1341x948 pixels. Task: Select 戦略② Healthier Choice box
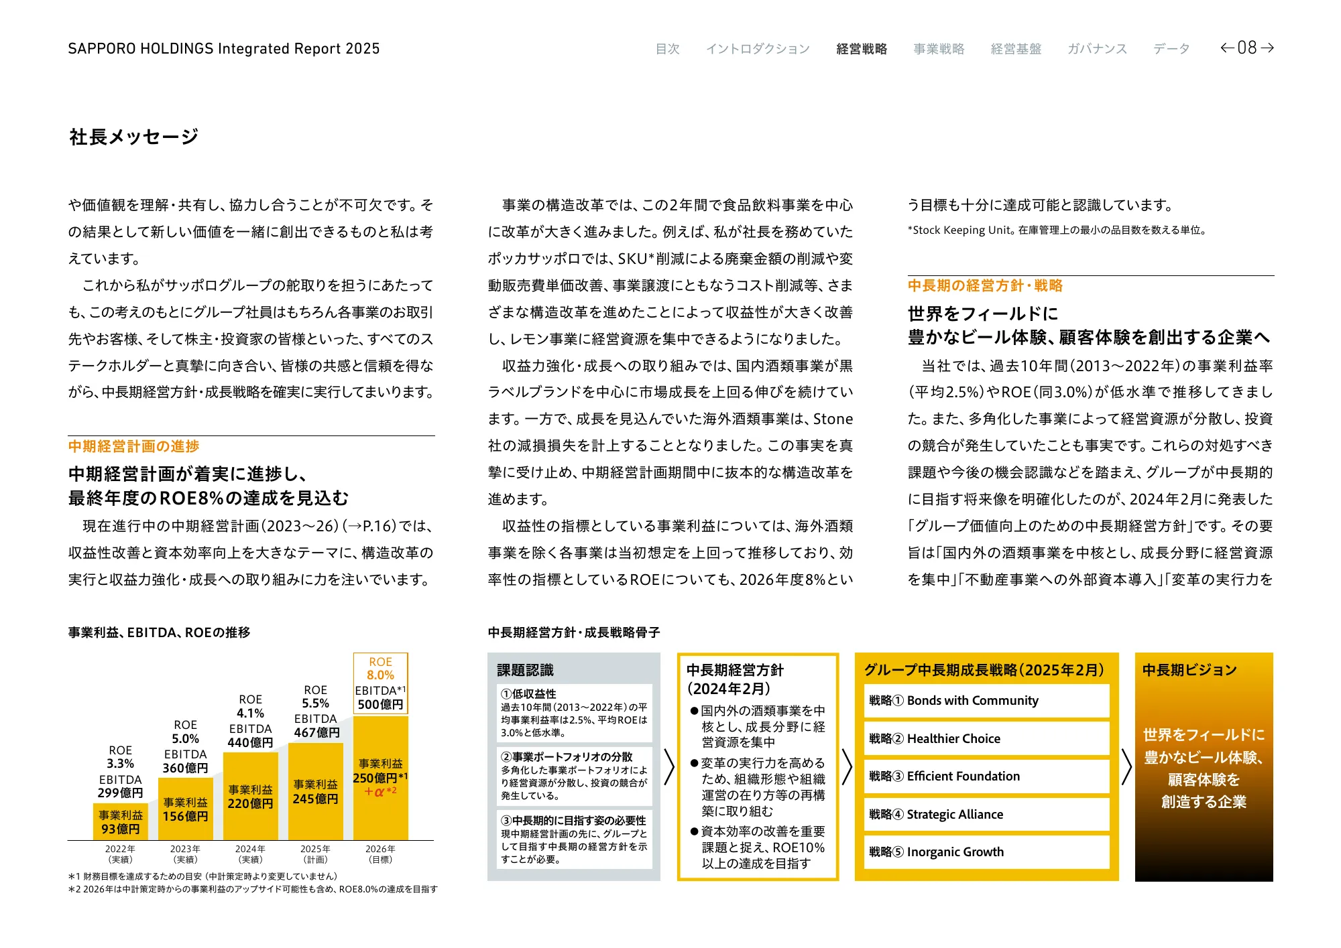click(986, 738)
